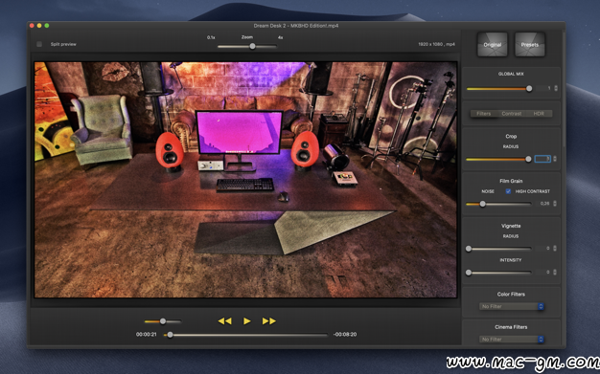The height and width of the screenshot is (374, 600).
Task: Adjust the Global Mix stepper arrows
Action: pyautogui.click(x=556, y=88)
